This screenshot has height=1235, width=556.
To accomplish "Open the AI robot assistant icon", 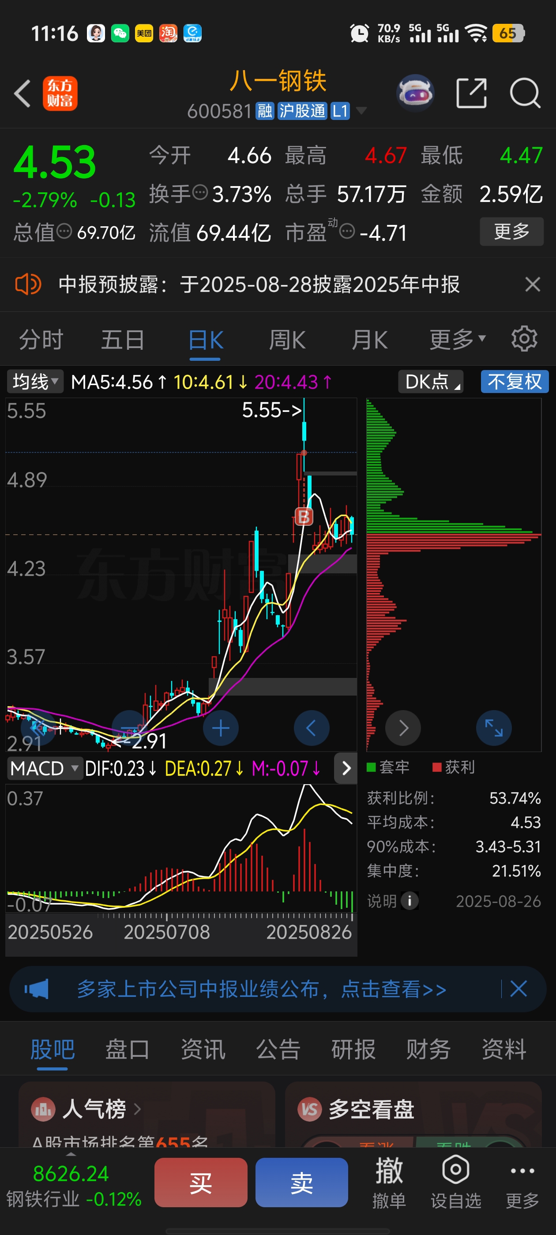I will [x=415, y=93].
